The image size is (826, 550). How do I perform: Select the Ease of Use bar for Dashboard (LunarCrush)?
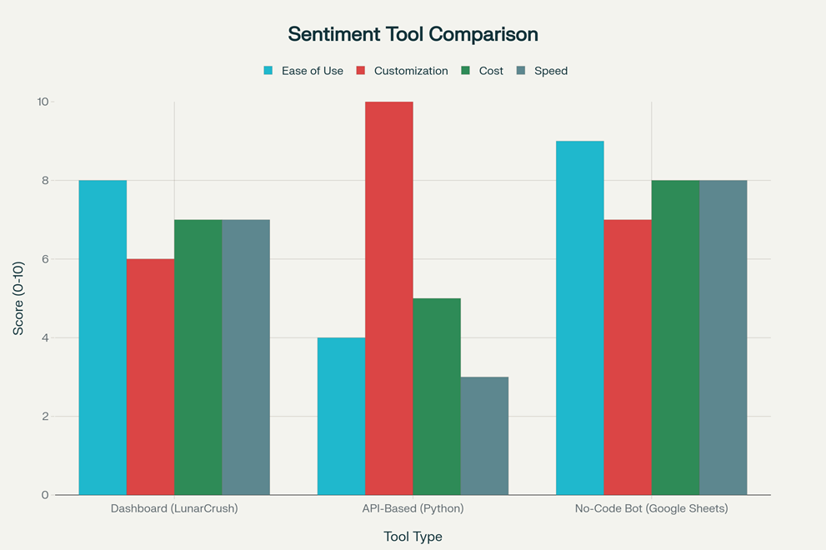click(103, 337)
